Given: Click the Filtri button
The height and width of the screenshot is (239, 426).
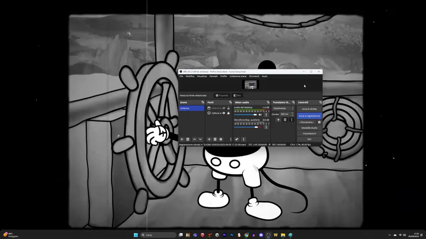Looking at the screenshot, I should coord(238,95).
